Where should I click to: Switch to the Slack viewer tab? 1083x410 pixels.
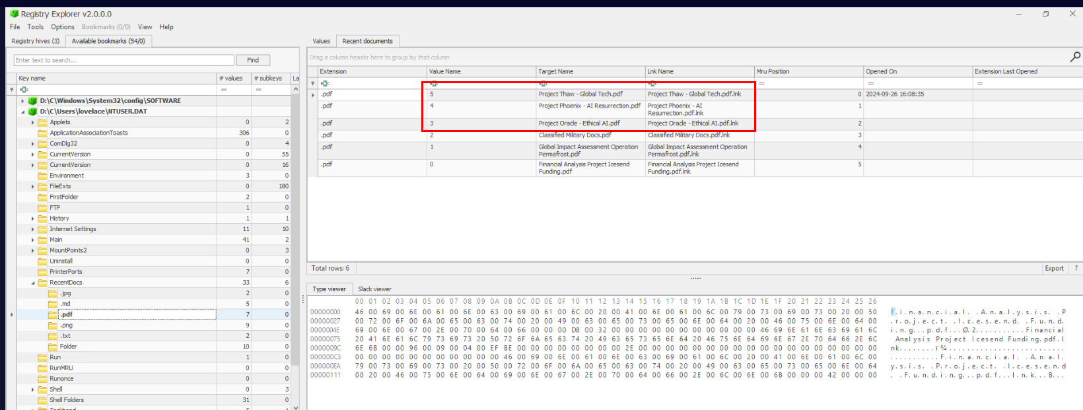tap(374, 289)
